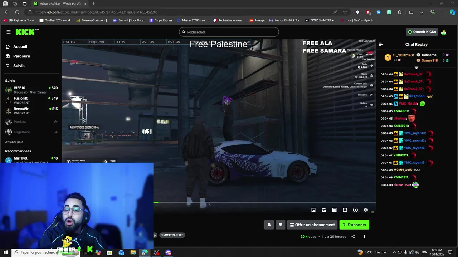Screen dimensions: 458x257
Task: Open Microsoft Store from the taskbar
Action: [109, 252]
